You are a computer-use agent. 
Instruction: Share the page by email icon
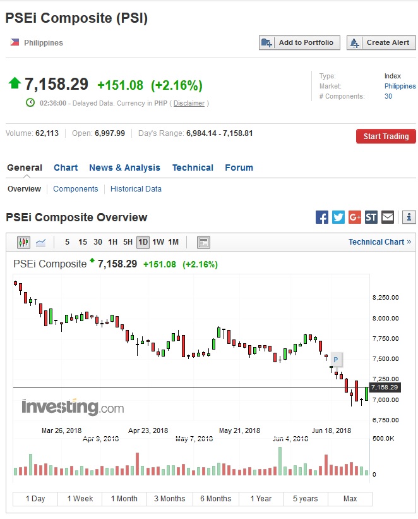coord(388,217)
